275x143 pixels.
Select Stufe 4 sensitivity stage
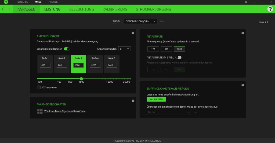coord(95,64)
